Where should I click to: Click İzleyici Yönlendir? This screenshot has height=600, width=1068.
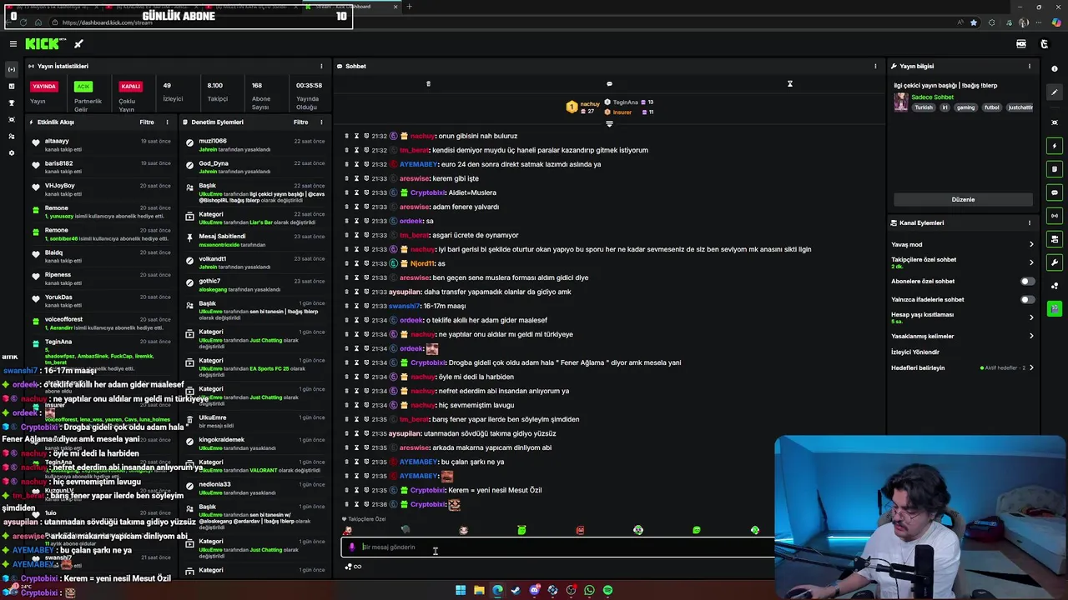coord(915,352)
